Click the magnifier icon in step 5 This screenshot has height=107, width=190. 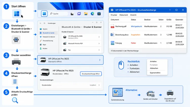(x=15, y=100)
